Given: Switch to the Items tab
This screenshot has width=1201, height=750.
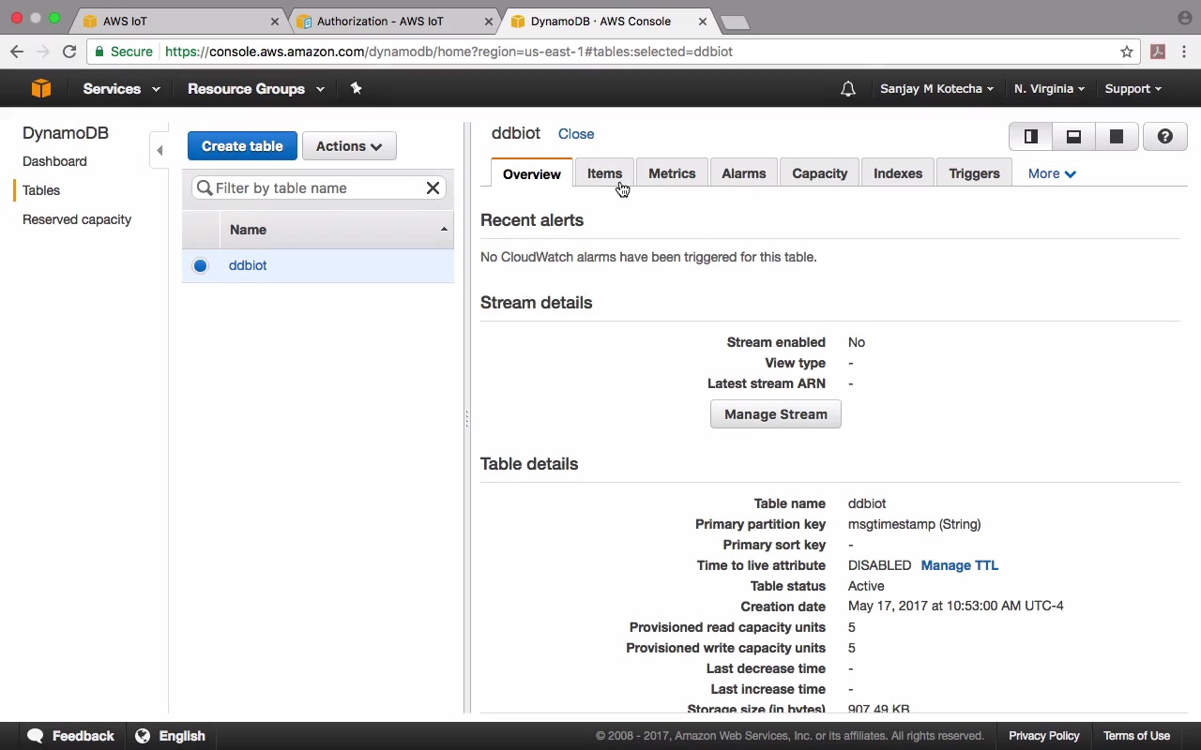Looking at the screenshot, I should pos(604,173).
